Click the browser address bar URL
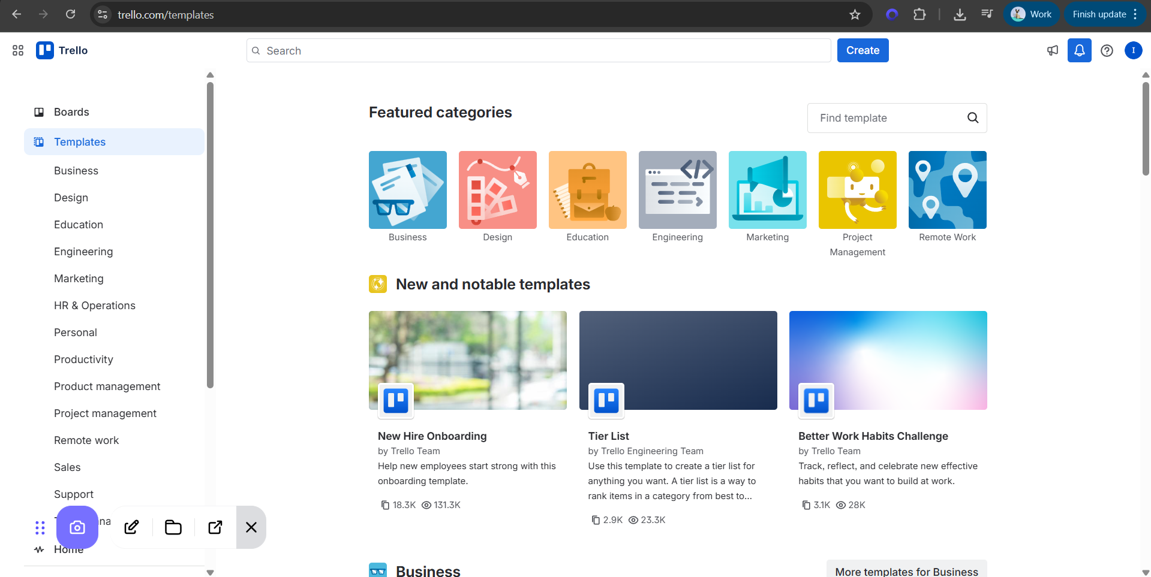 pyautogui.click(x=166, y=14)
